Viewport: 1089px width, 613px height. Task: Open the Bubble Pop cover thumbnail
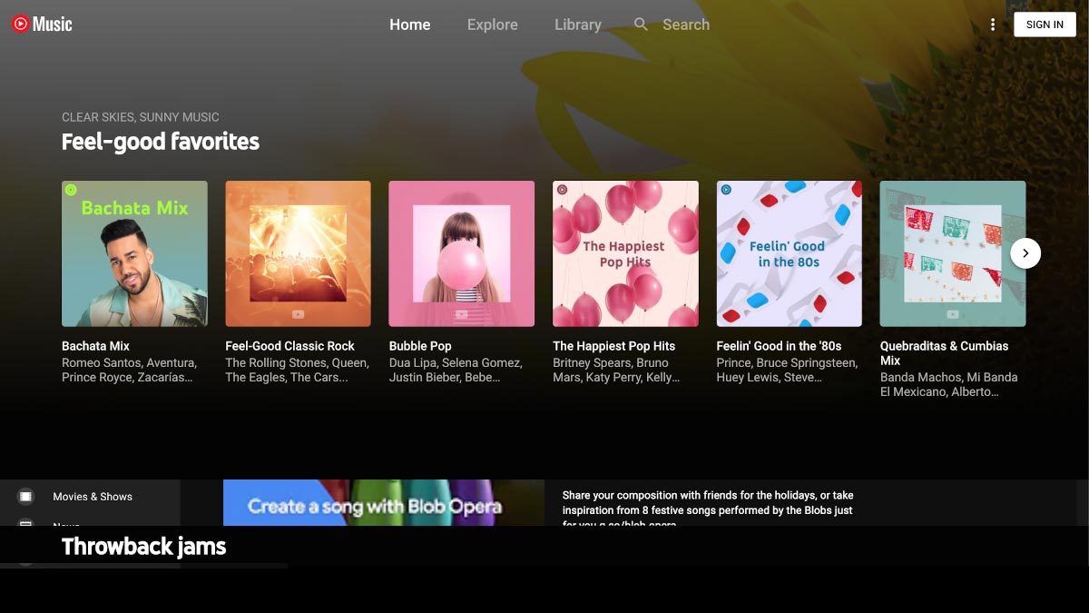tap(462, 253)
